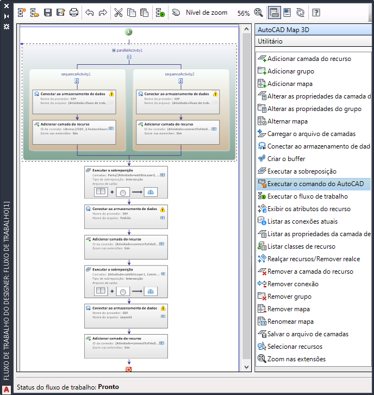Save the current workflow
This screenshot has width=374, height=395.
pyautogui.click(x=48, y=13)
